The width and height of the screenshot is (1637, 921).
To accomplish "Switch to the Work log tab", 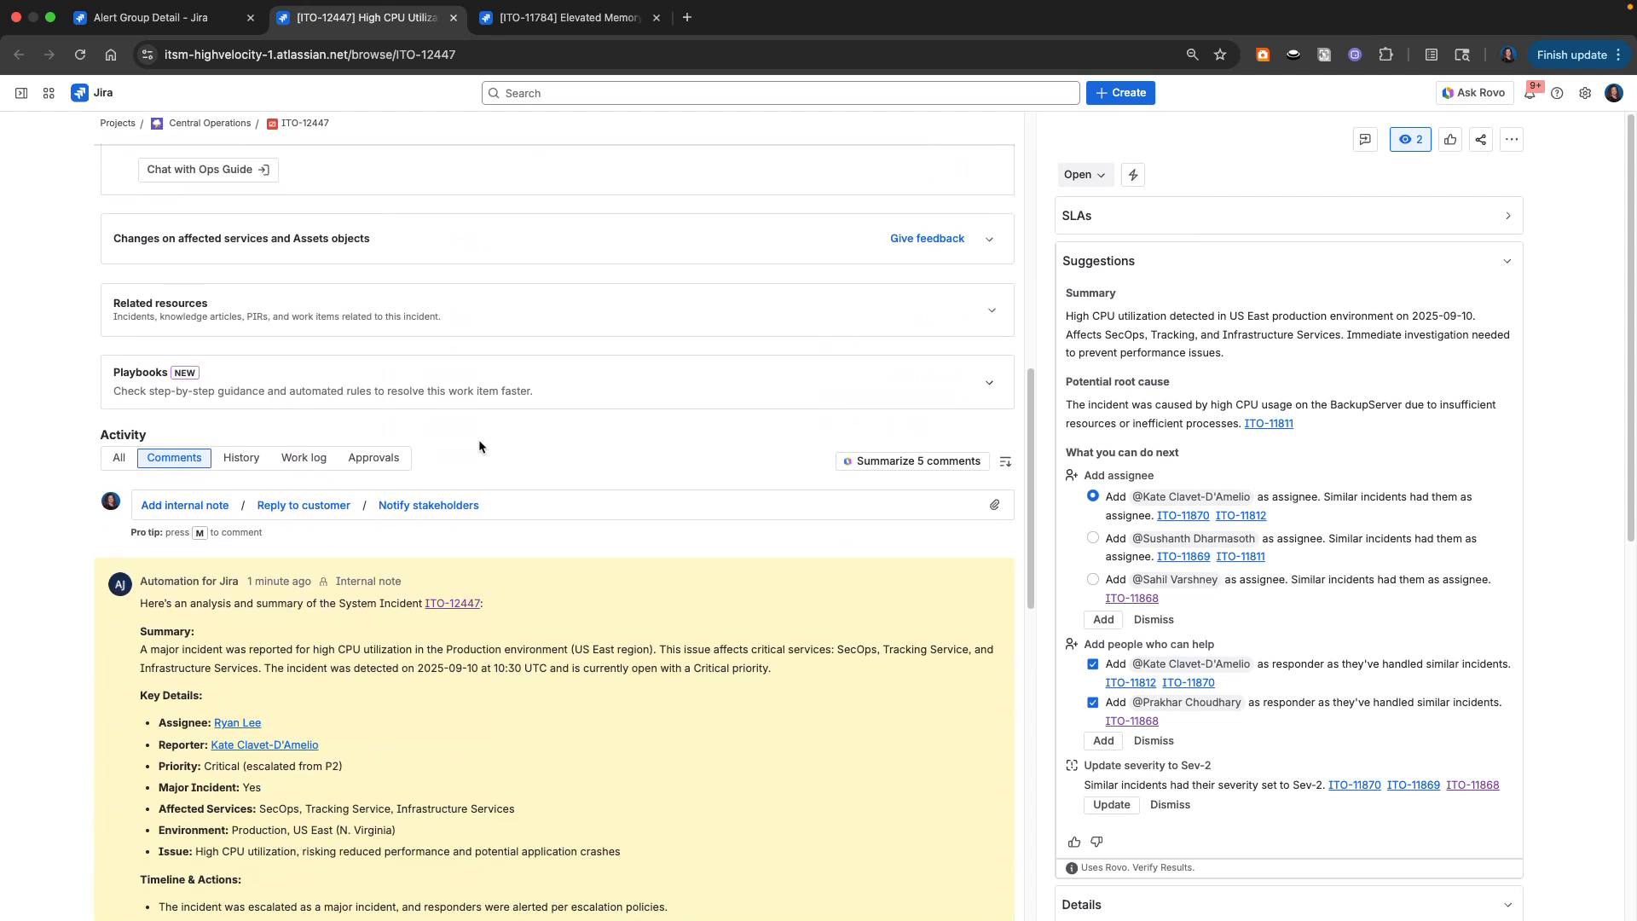I will [304, 458].
